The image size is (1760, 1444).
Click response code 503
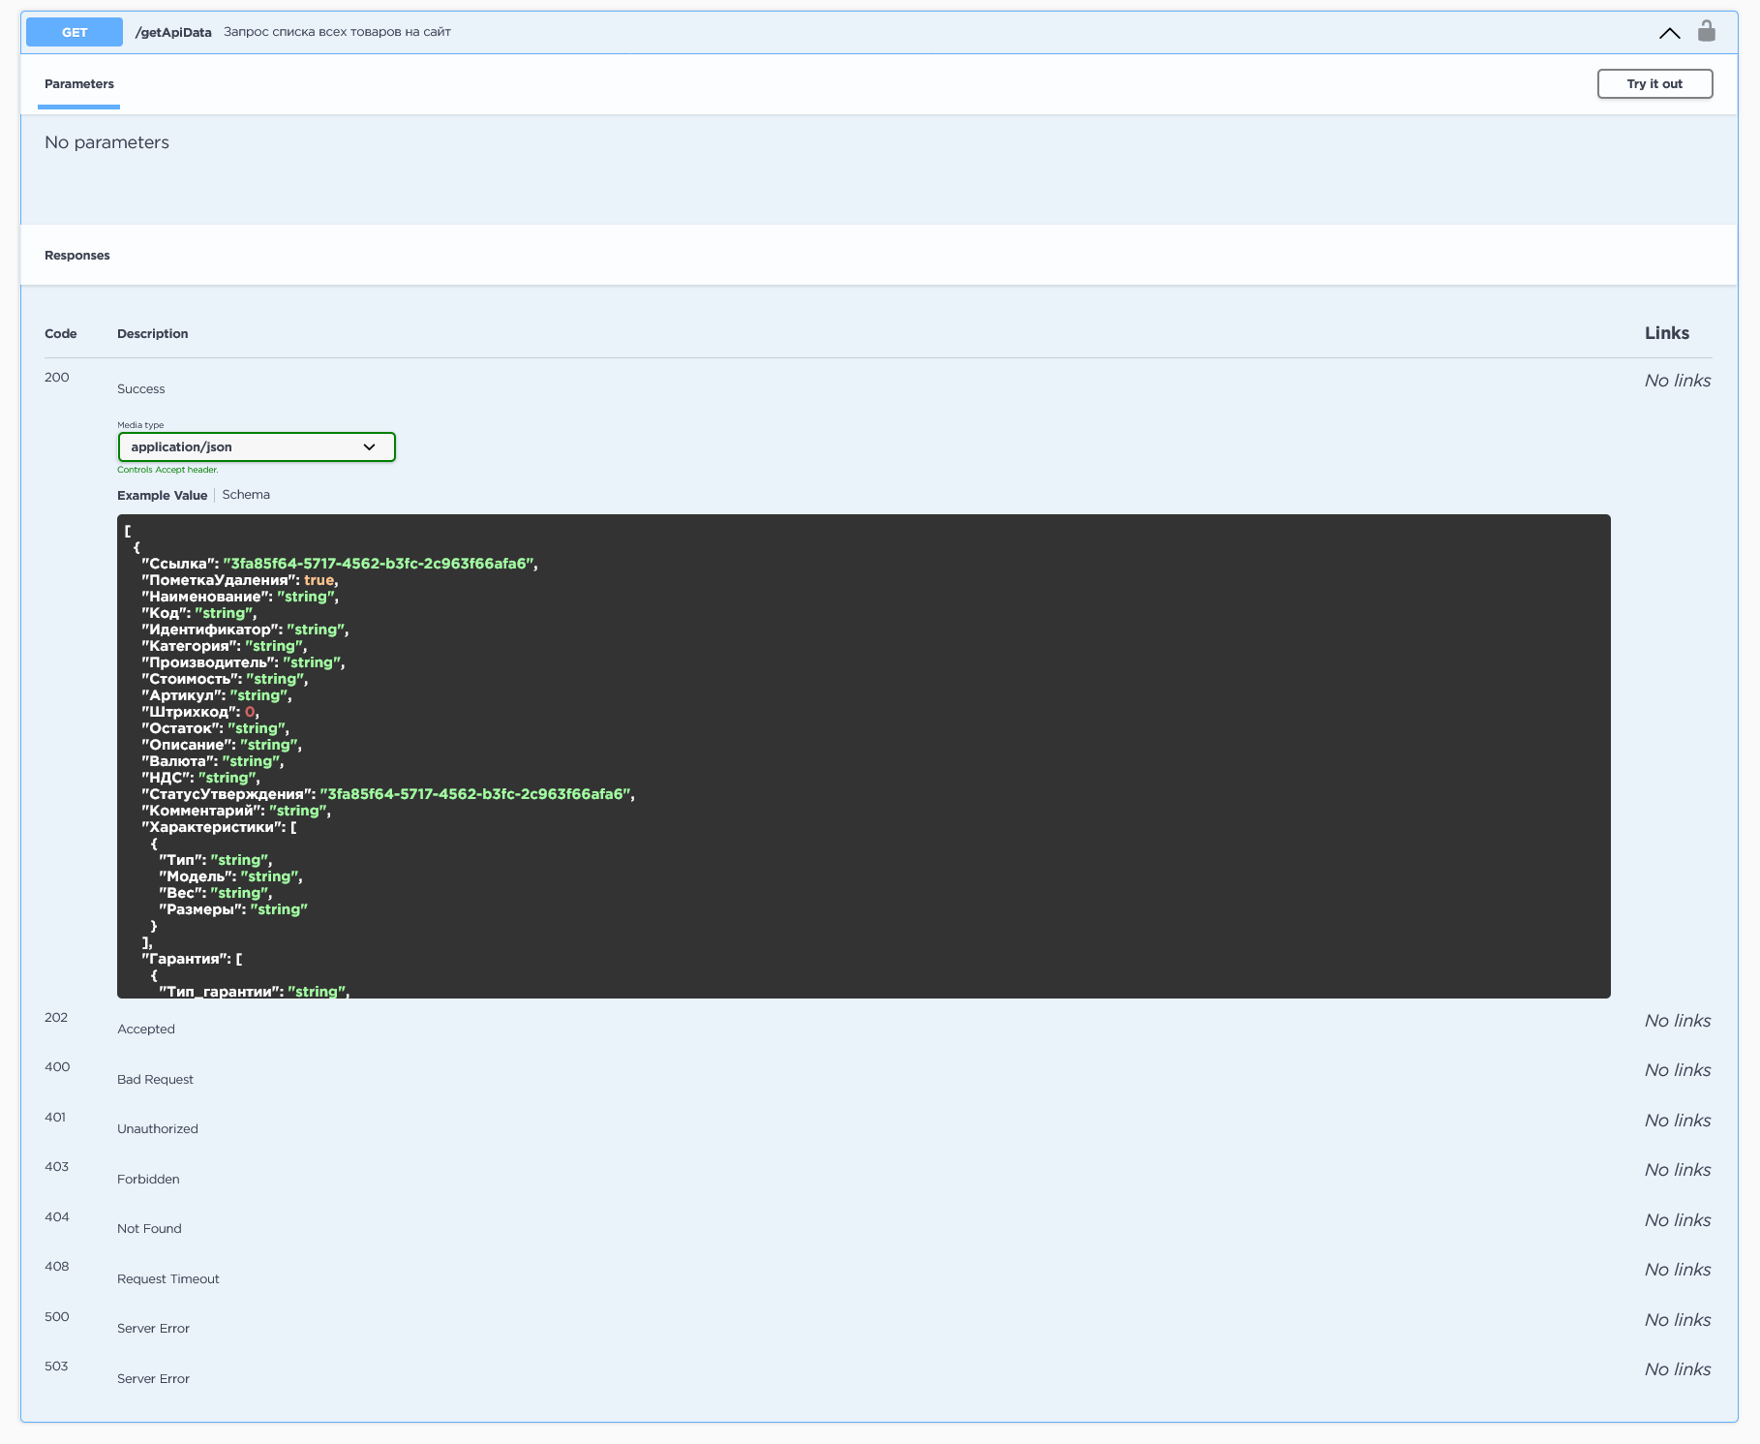(56, 1366)
